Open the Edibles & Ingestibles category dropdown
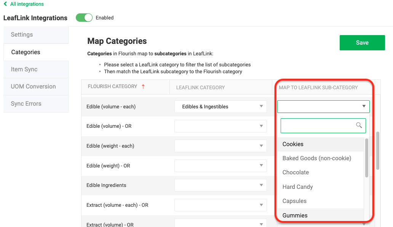This screenshot has height=227, width=393. point(220,106)
